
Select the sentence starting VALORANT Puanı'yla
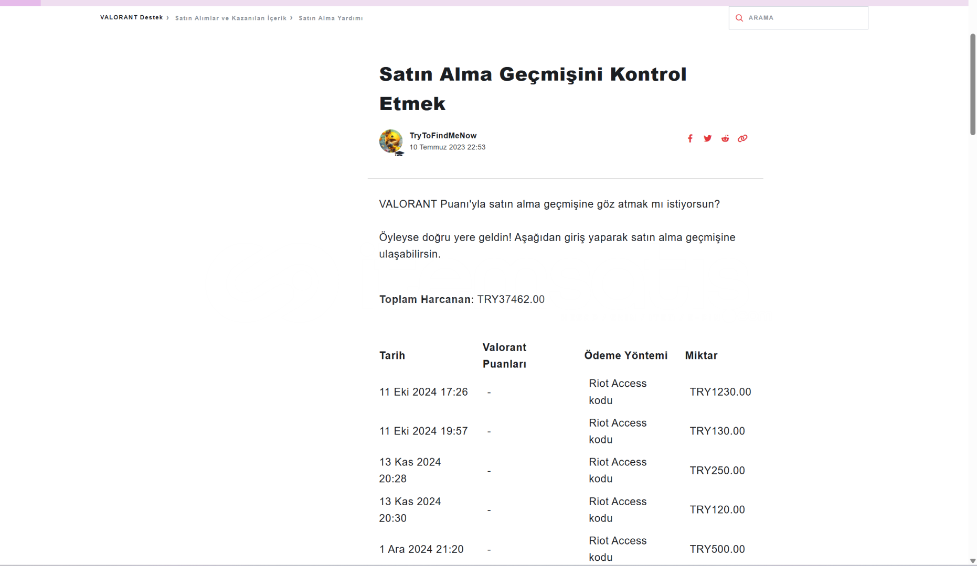[x=549, y=204]
